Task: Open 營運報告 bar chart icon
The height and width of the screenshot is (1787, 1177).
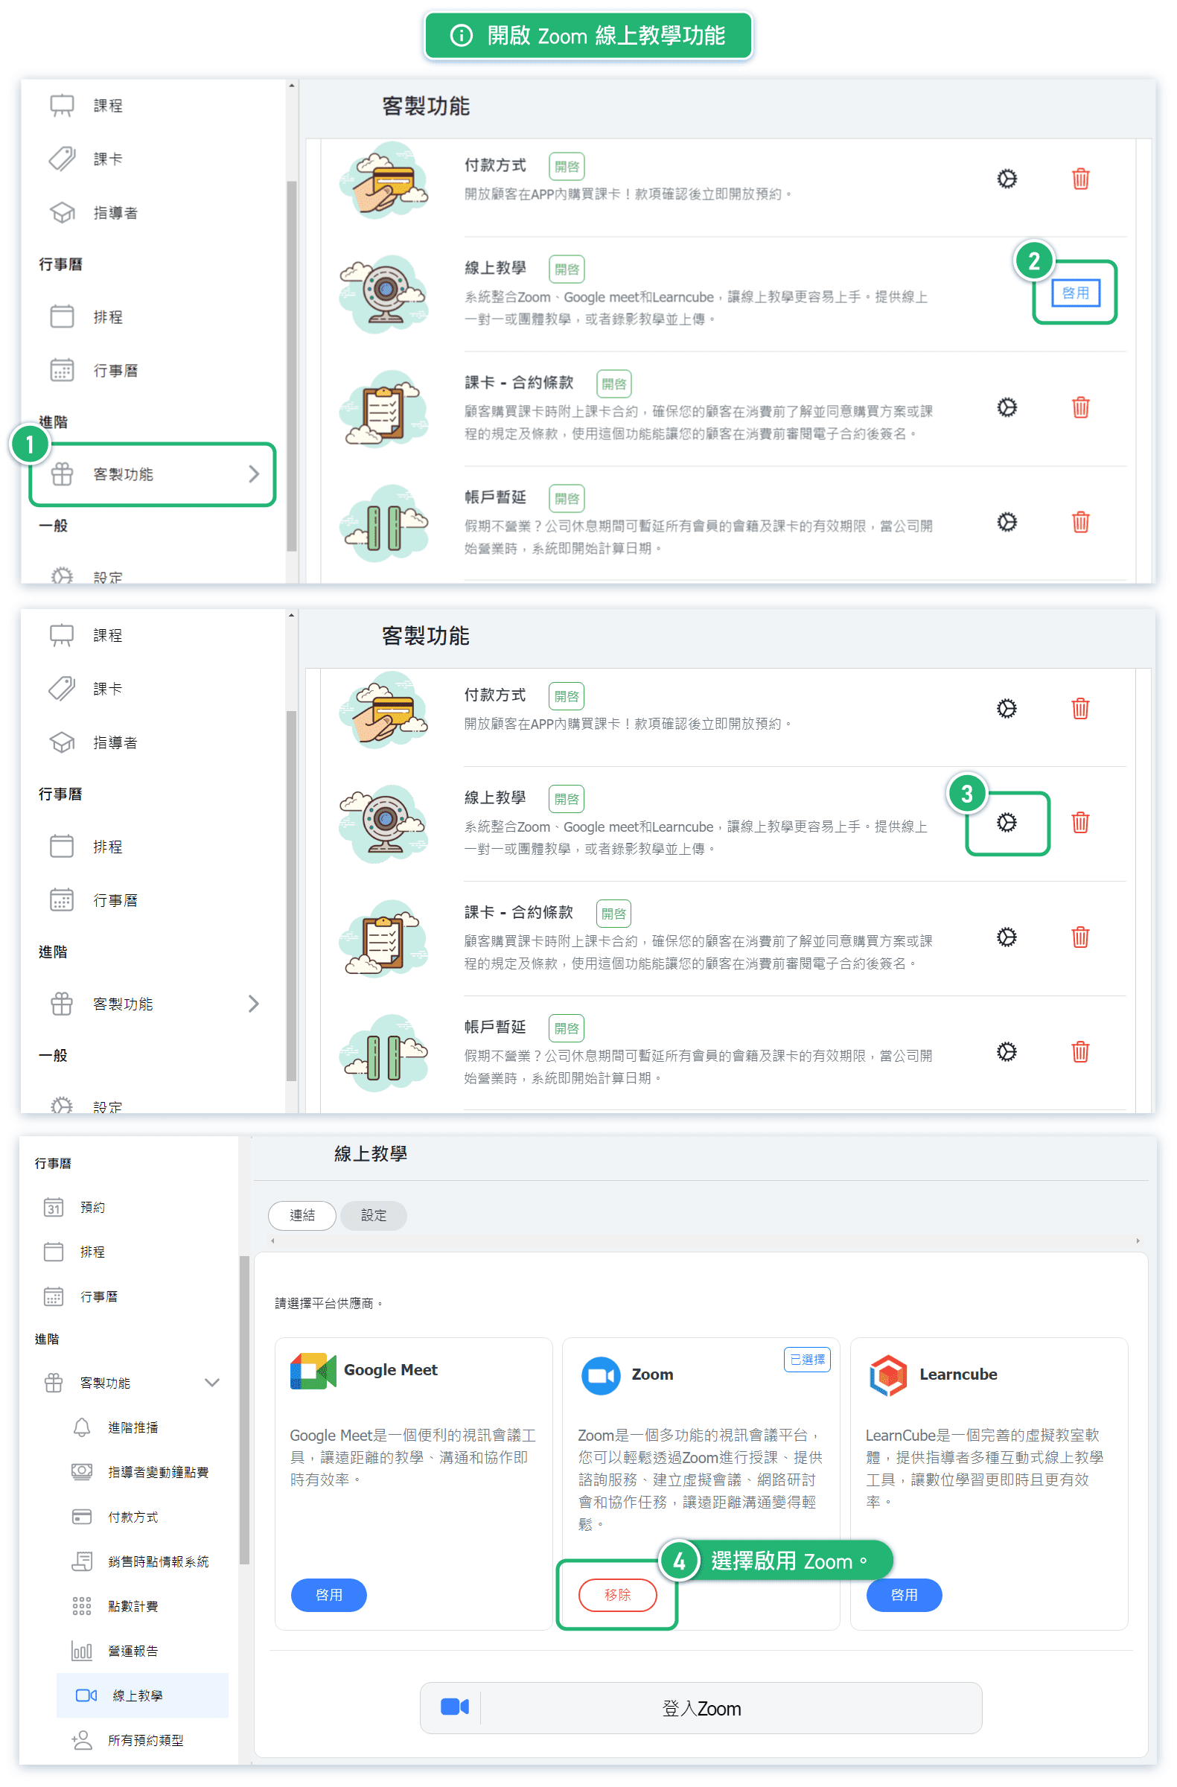Action: 82,1650
